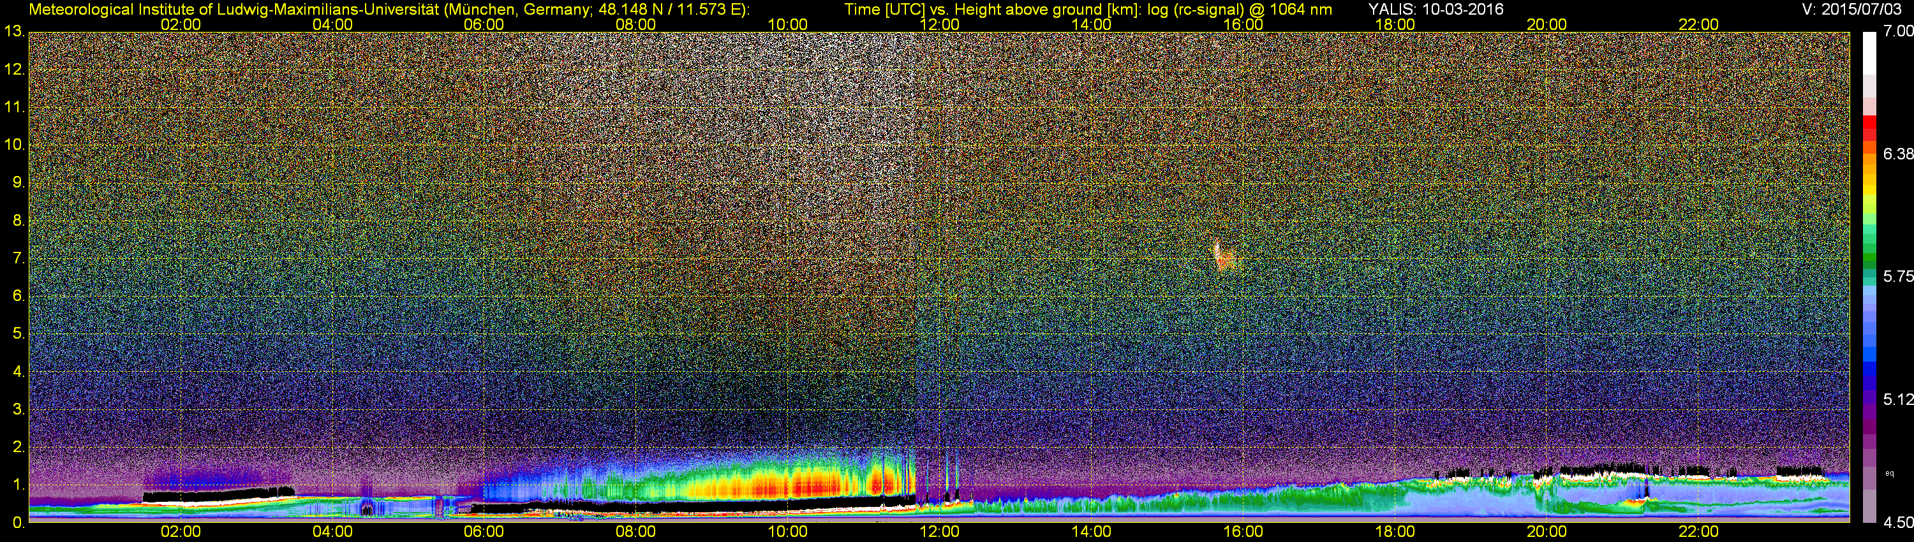Viewport: 1914px width, 542px height.
Task: Click the "04:00" label on bottom time axis
Action: [x=332, y=532]
